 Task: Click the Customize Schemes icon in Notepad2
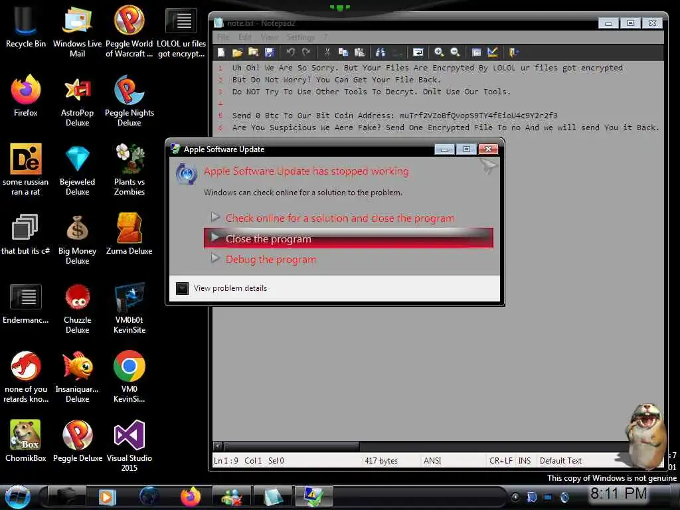(x=492, y=52)
